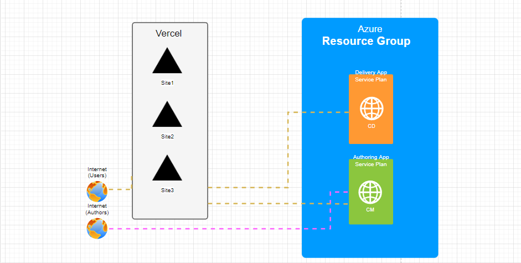Click the Internet (Users) text label
Image resolution: width=521 pixels, height=263 pixels.
(x=97, y=172)
